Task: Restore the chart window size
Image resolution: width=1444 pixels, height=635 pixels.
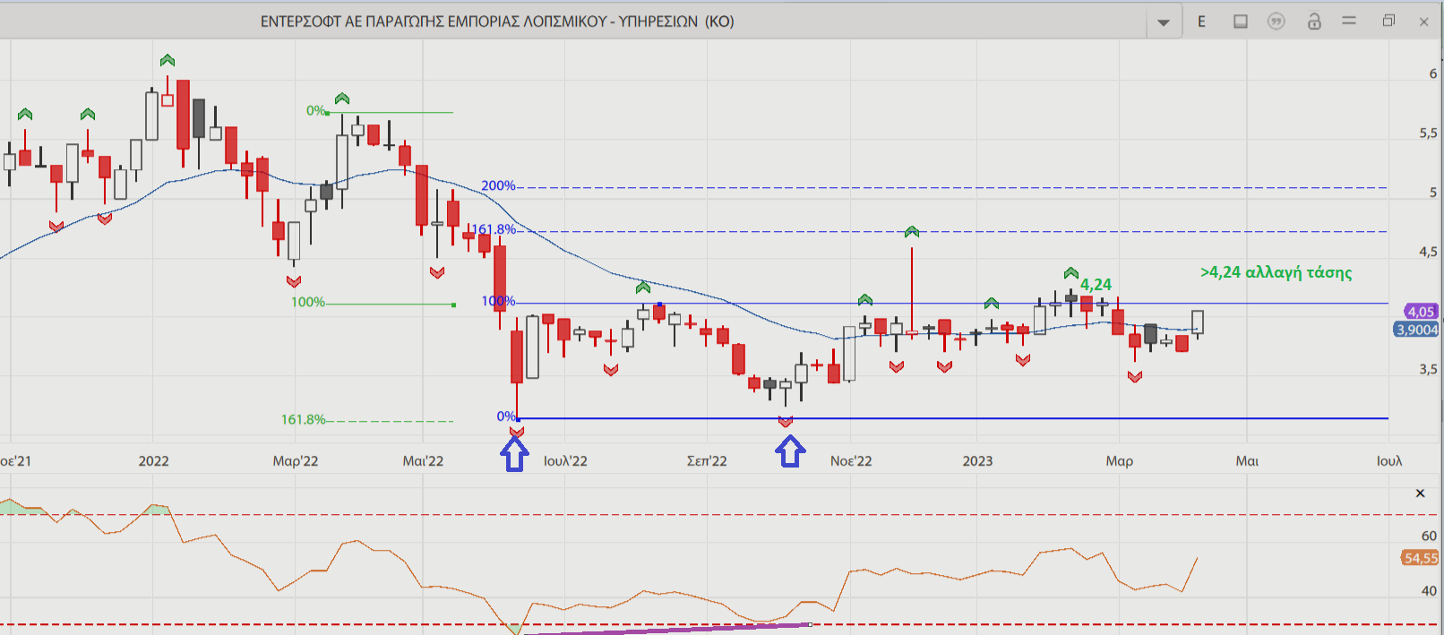Action: (x=1388, y=21)
